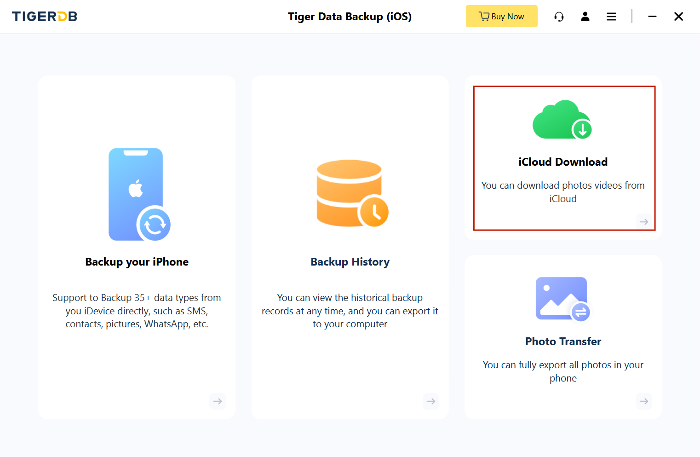Open the Photo Transfer heading
Screen dimensions: 700x457
pyautogui.click(x=563, y=341)
